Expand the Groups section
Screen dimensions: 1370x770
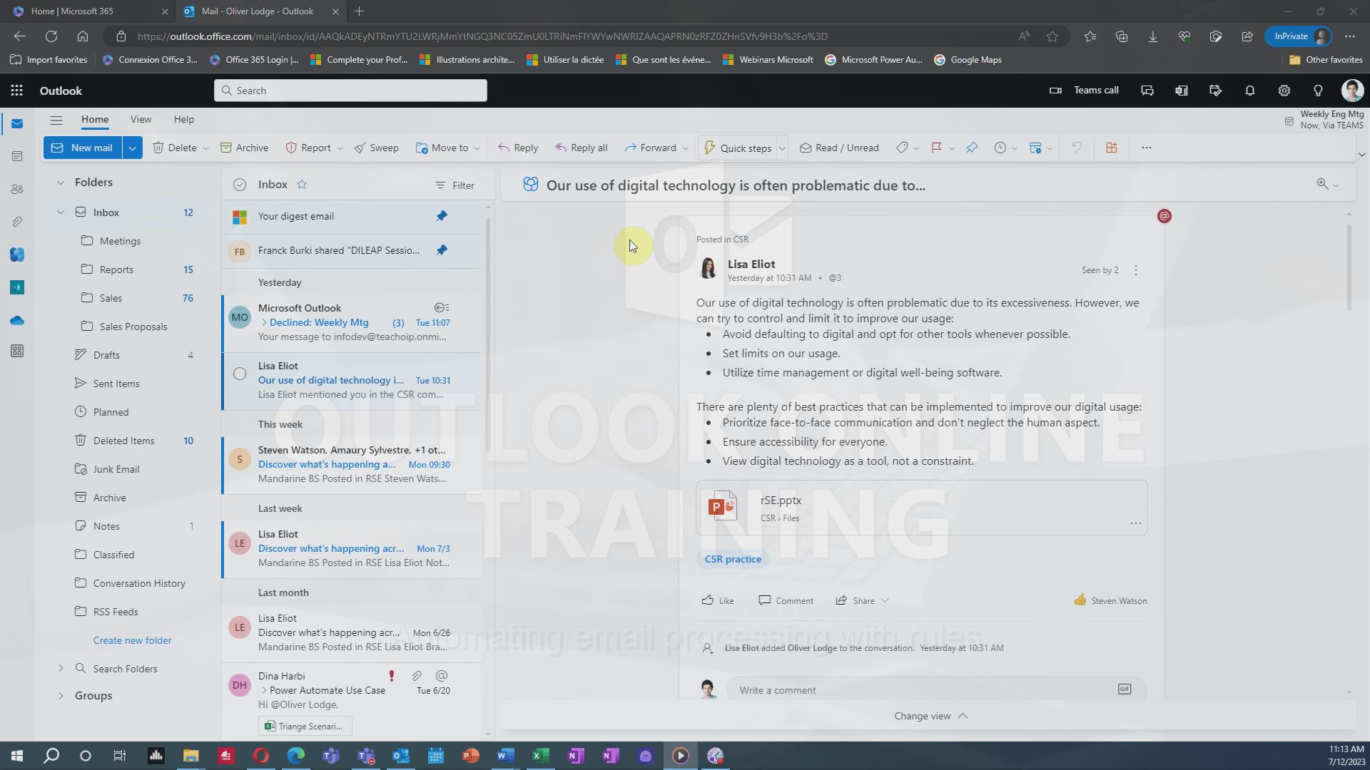click(61, 696)
